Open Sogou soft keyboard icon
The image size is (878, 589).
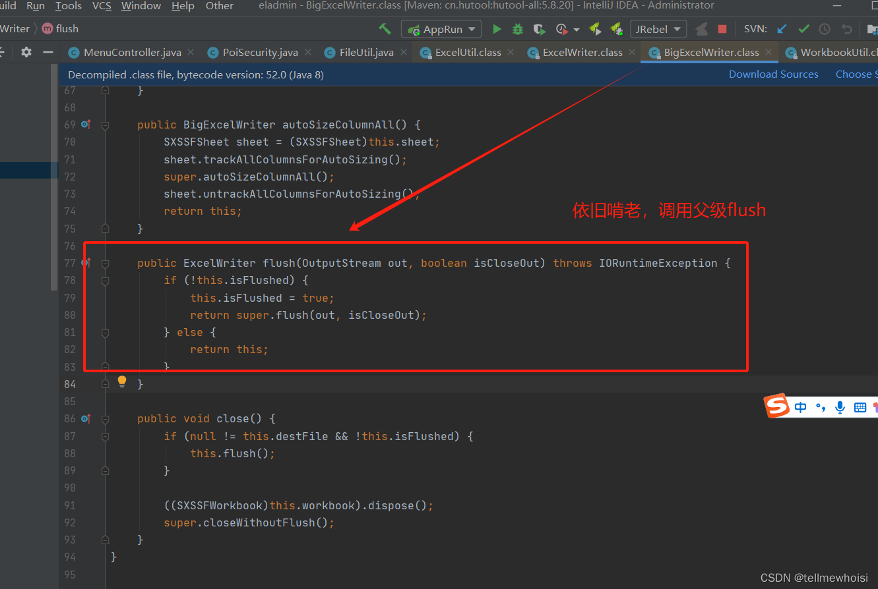click(860, 407)
